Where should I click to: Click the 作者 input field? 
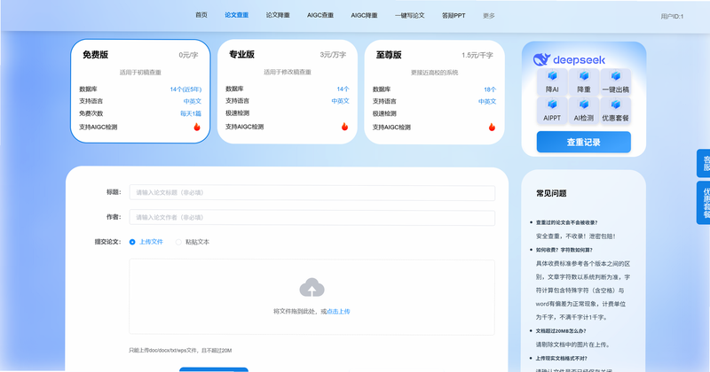pos(312,217)
